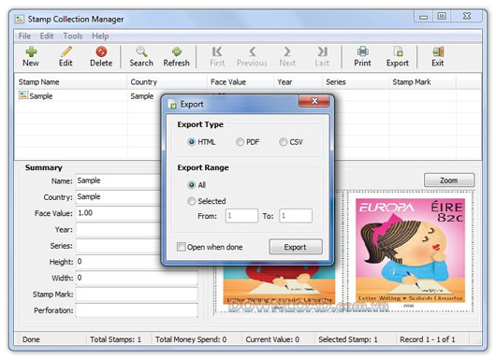Image resolution: width=496 pixels, height=360 pixels.
Task: Click the EUROPA EIRE 82c stamp image
Action: pyautogui.click(x=410, y=251)
